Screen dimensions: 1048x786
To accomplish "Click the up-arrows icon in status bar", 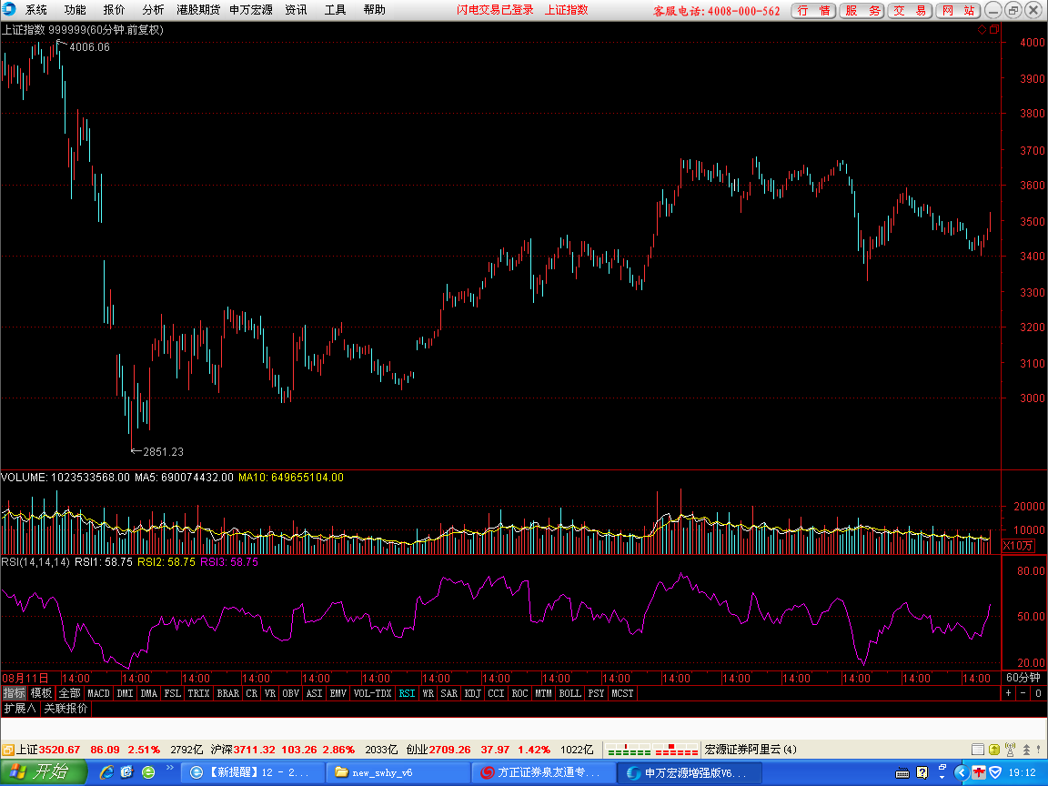I will coord(1026,750).
